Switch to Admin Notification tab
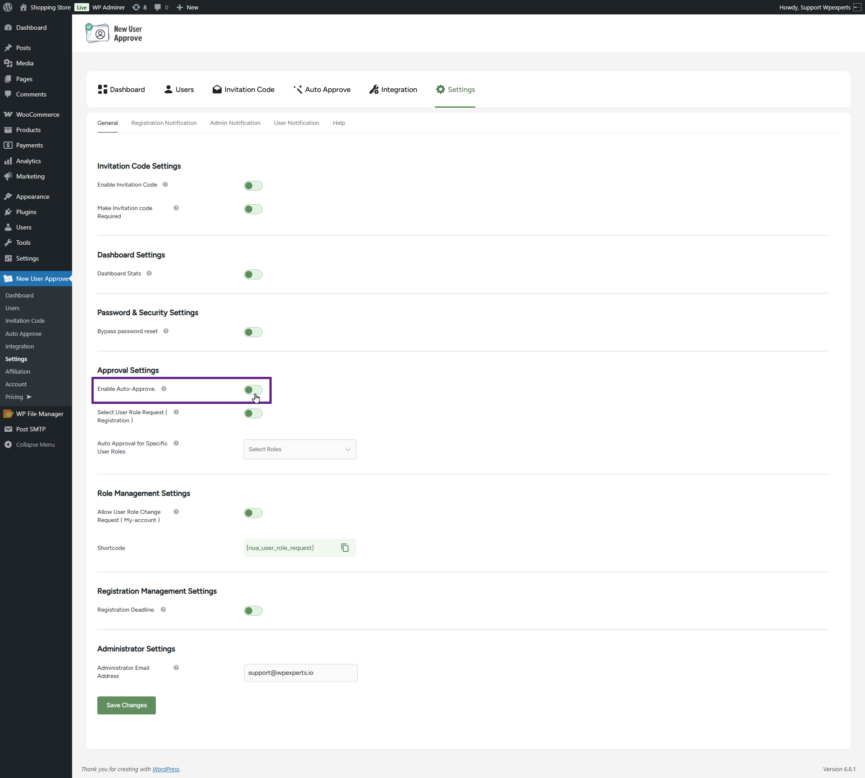The width and height of the screenshot is (865, 778). point(235,123)
